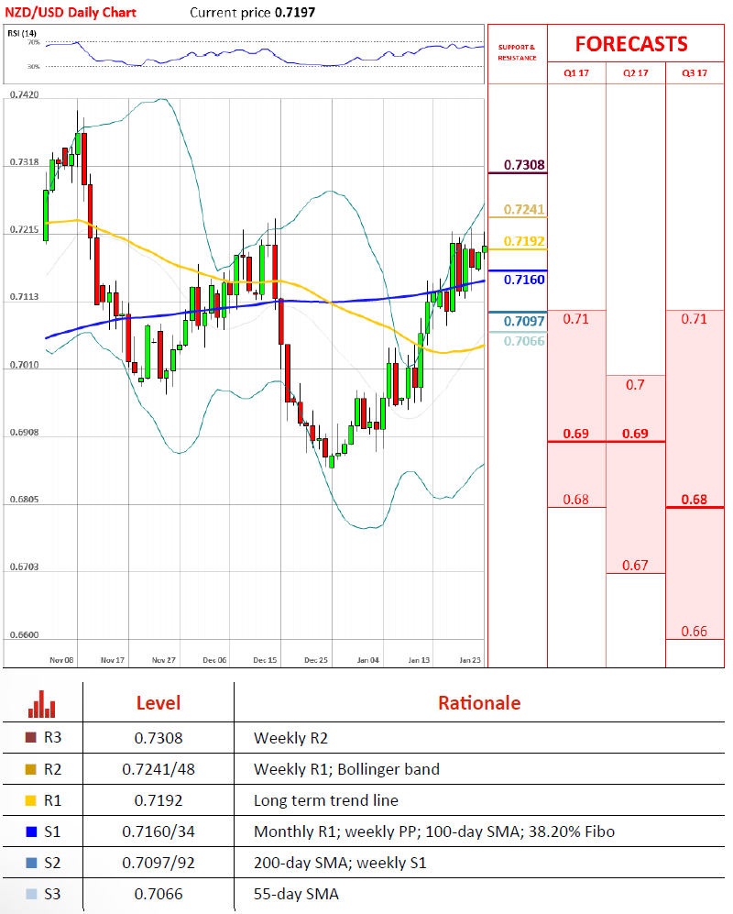733x914 pixels.
Task: Click the 0.7241 resistance level on chart sidebar
Action: point(524,209)
